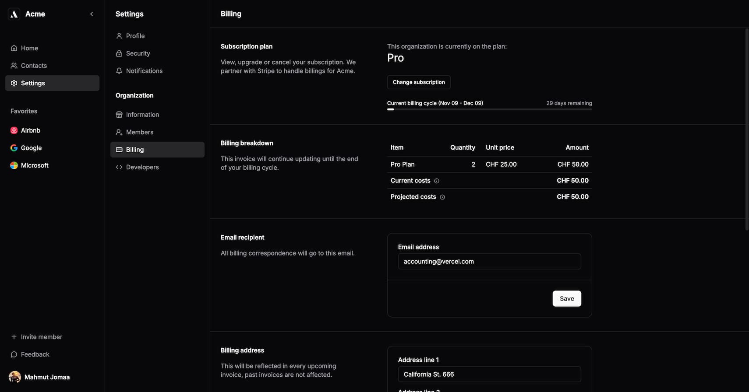
Task: Click the Billing credit card icon
Action: tap(119, 150)
